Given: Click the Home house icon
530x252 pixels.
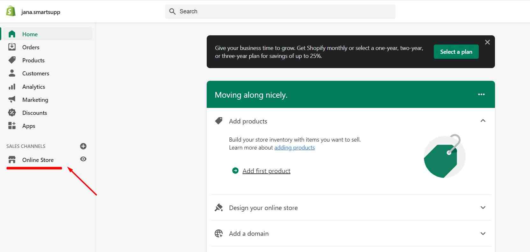Looking at the screenshot, I should (x=12, y=34).
